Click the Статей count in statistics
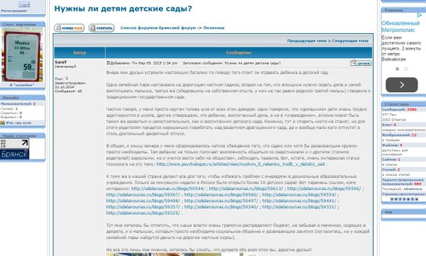Viewport: 426px width, 256px height. pyautogui.click(x=399, y=169)
